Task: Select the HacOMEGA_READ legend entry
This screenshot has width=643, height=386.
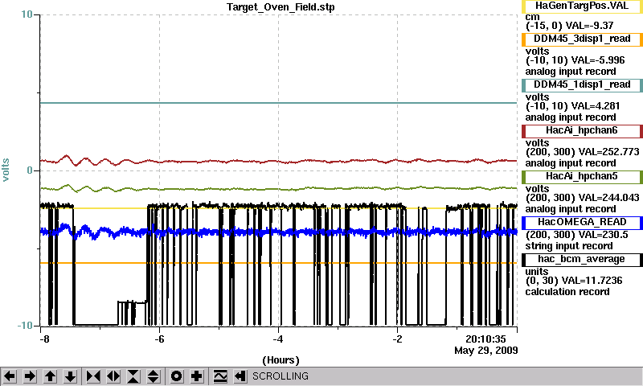Action: 582,222
